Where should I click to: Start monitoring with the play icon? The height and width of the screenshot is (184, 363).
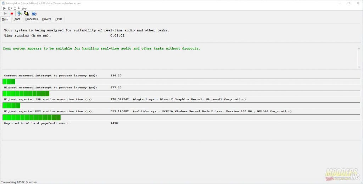(6, 14)
